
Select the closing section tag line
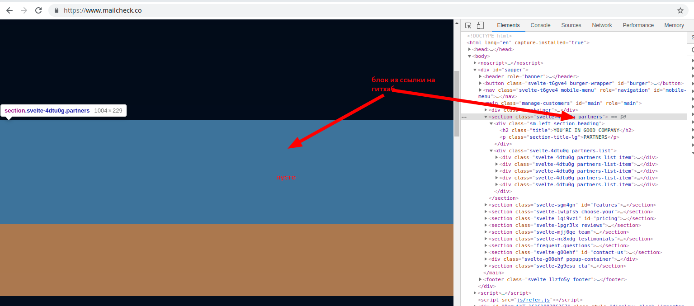[504, 198]
